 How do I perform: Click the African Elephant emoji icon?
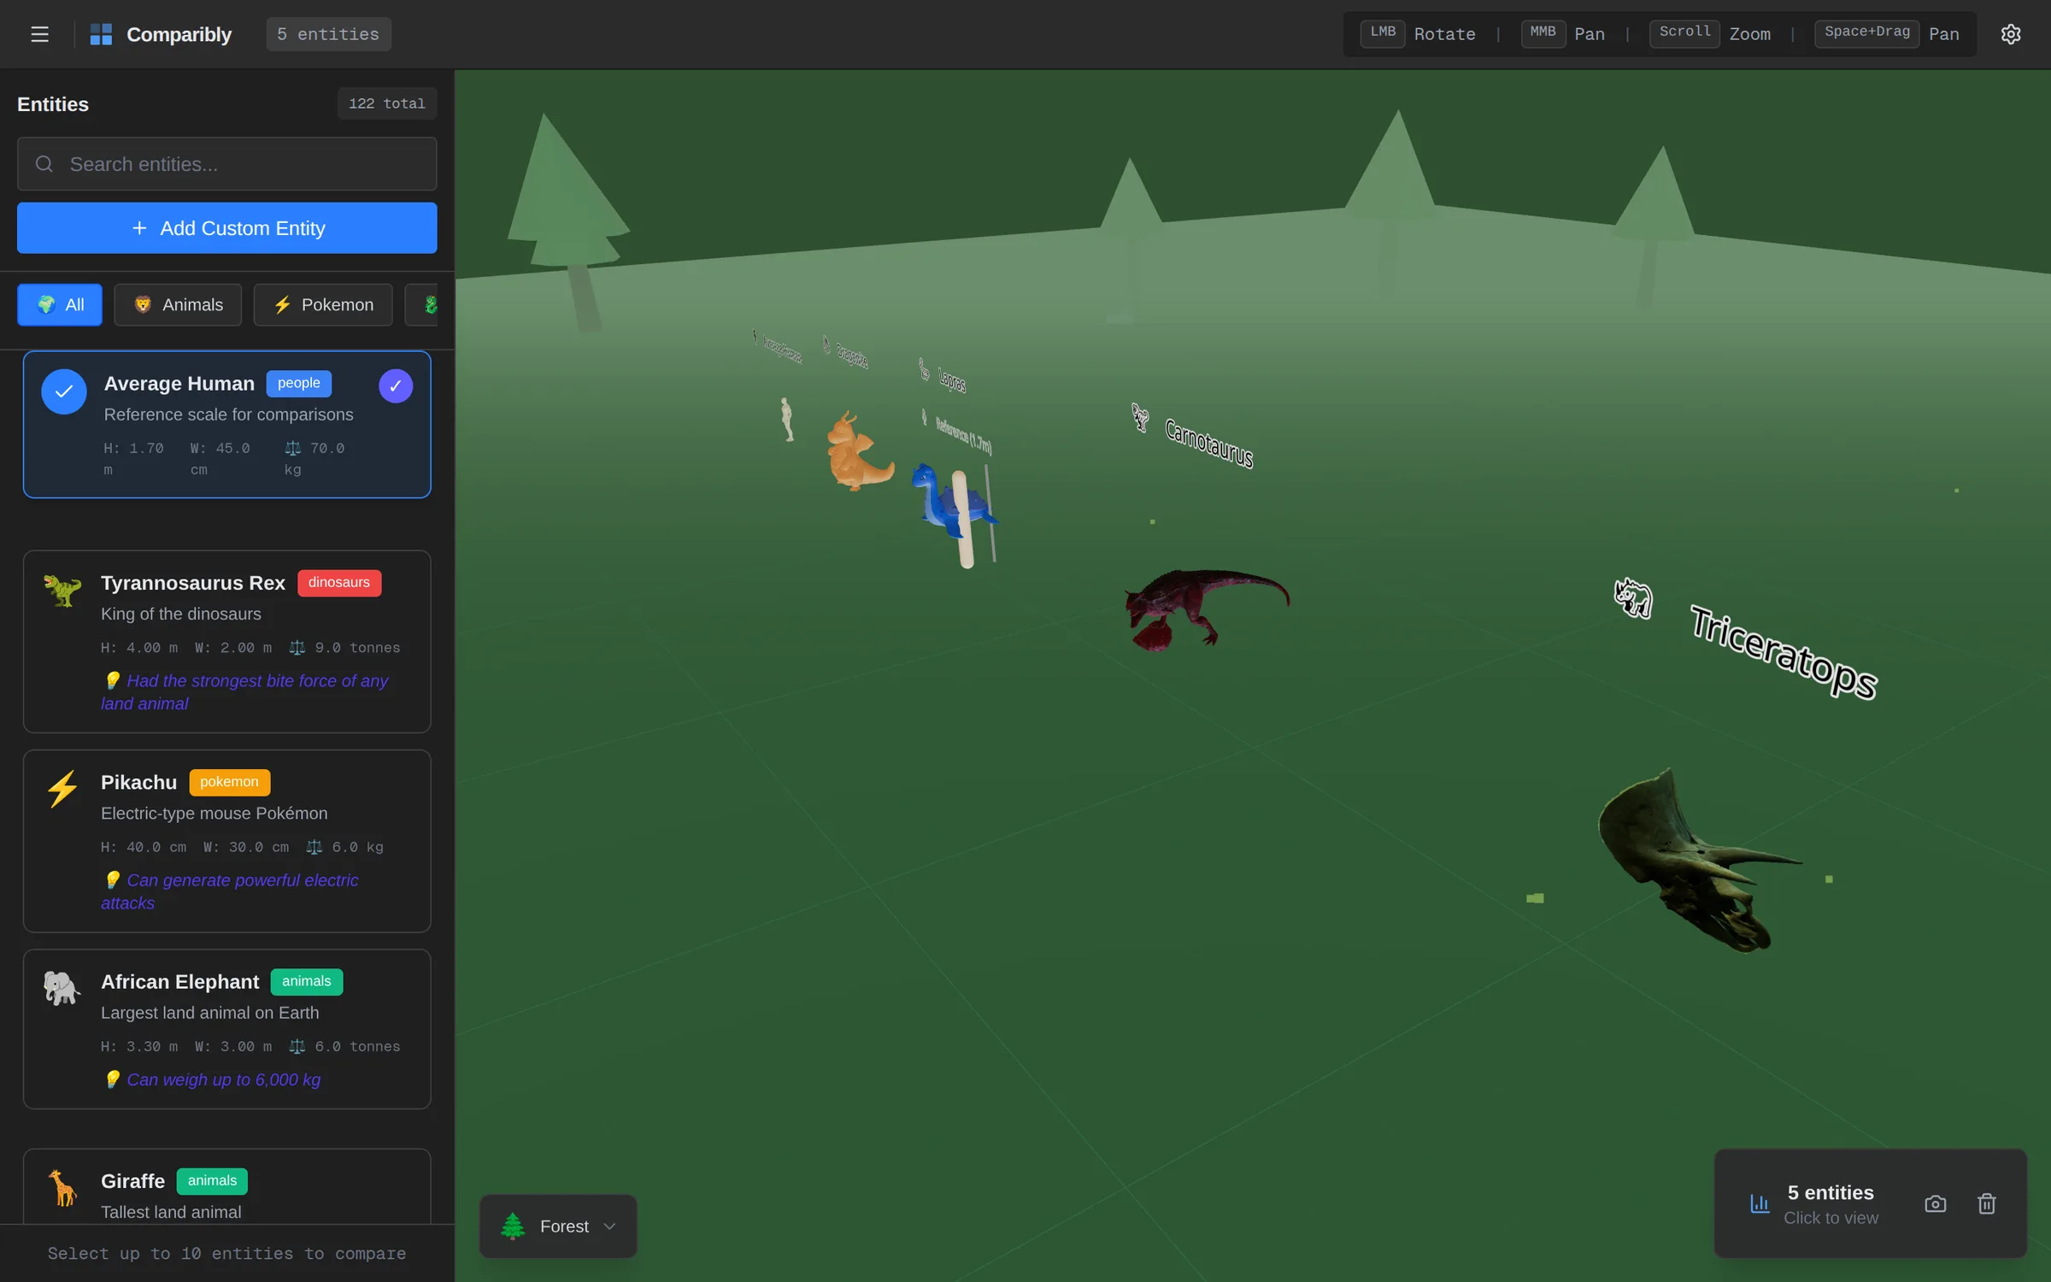click(62, 989)
